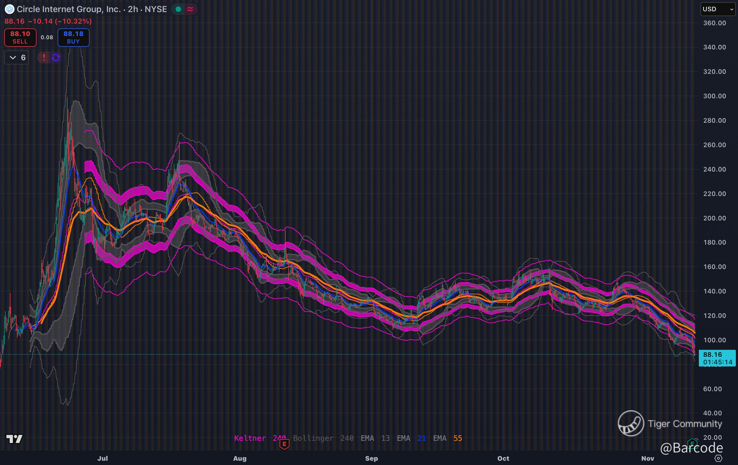Click the pink approximate data indicator icon
The height and width of the screenshot is (465, 738).
190,9
